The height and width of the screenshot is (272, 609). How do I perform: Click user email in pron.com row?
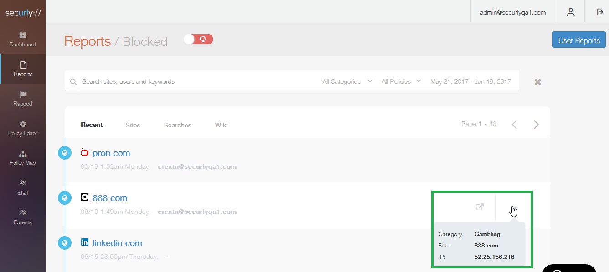197,166
